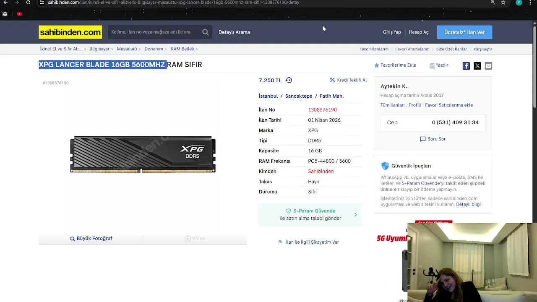Open price history clock icon

289,80
